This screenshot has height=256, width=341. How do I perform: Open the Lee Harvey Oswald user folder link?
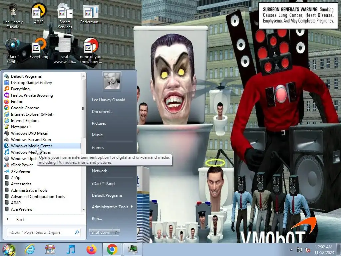pyautogui.click(x=109, y=100)
